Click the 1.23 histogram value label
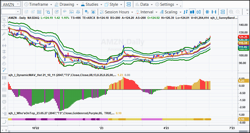 [243, 81]
